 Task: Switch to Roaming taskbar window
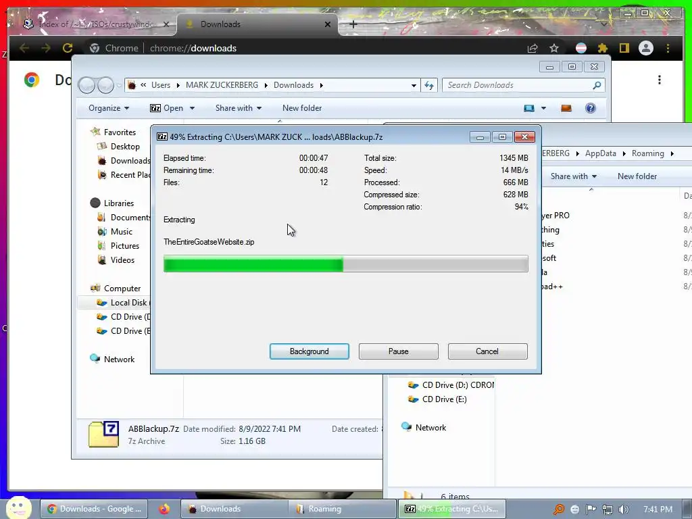point(342,509)
